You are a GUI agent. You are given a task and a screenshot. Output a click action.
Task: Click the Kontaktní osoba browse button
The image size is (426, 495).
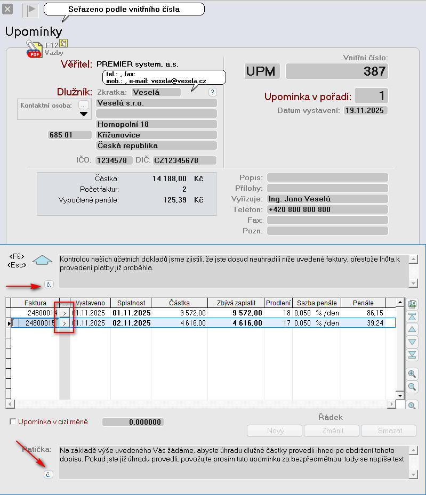pyautogui.click(x=83, y=104)
